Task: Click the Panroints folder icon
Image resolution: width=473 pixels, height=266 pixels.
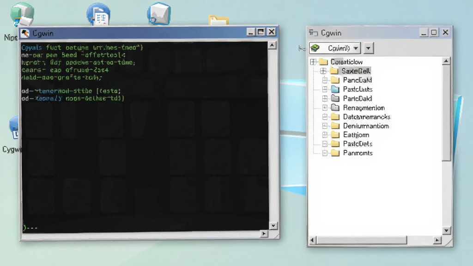Action: (x=335, y=153)
